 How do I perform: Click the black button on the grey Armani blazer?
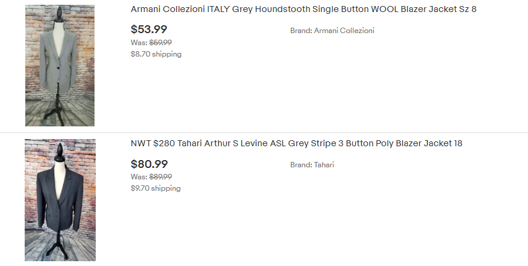click(60, 69)
